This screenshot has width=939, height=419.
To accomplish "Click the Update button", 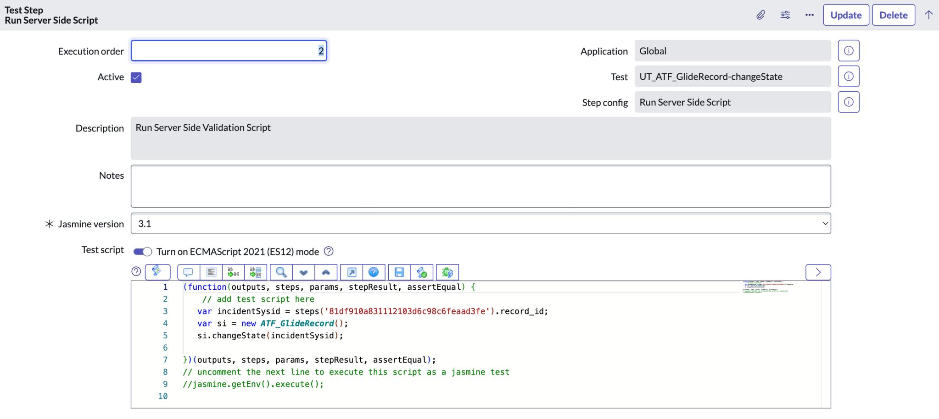I will (x=846, y=15).
